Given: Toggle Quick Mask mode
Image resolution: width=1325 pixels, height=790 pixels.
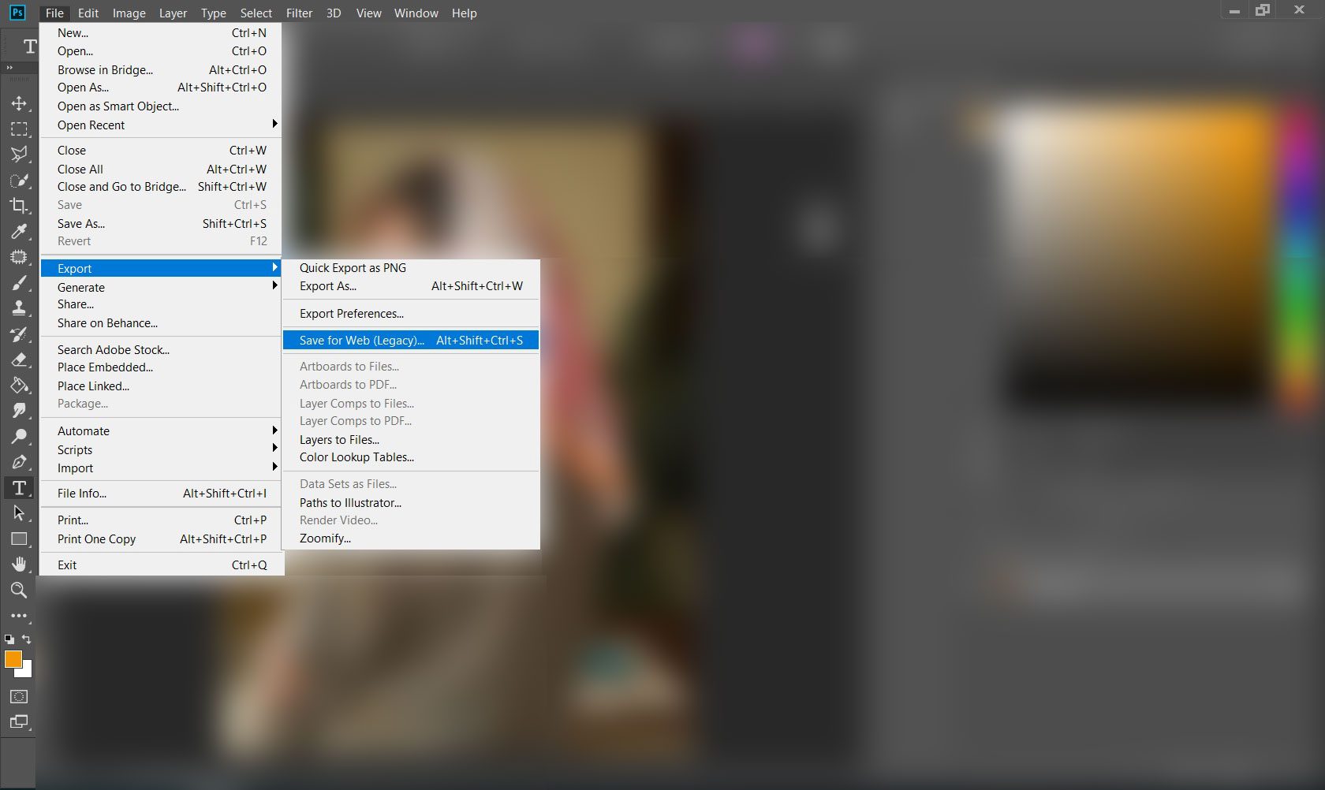Looking at the screenshot, I should pyautogui.click(x=19, y=697).
